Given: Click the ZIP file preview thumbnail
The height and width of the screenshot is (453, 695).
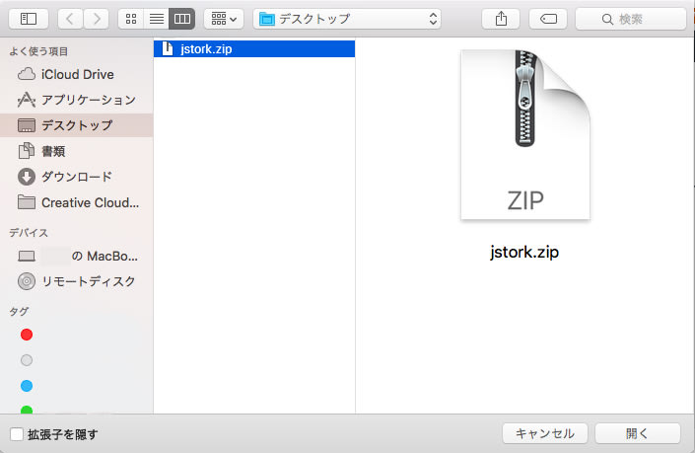Looking at the screenshot, I should click(x=525, y=134).
